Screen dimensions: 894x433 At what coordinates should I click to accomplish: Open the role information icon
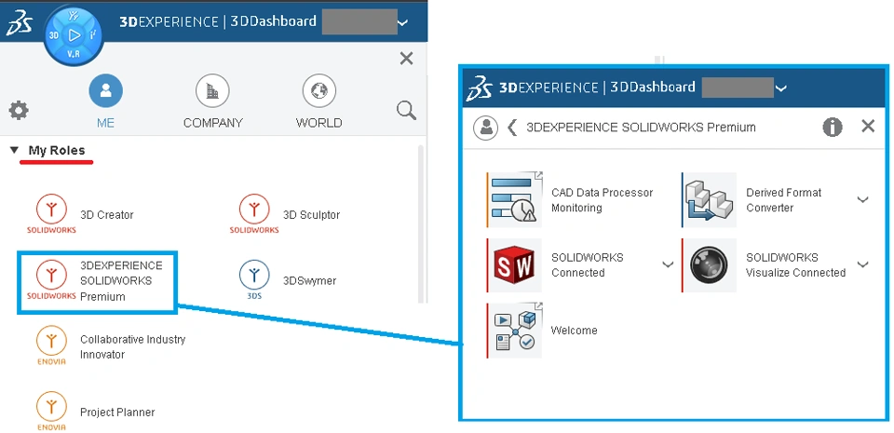pos(833,127)
